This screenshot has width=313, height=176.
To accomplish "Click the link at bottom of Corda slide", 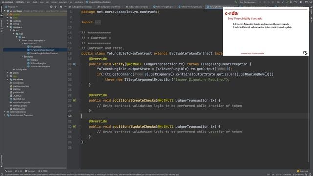I will [252, 53].
